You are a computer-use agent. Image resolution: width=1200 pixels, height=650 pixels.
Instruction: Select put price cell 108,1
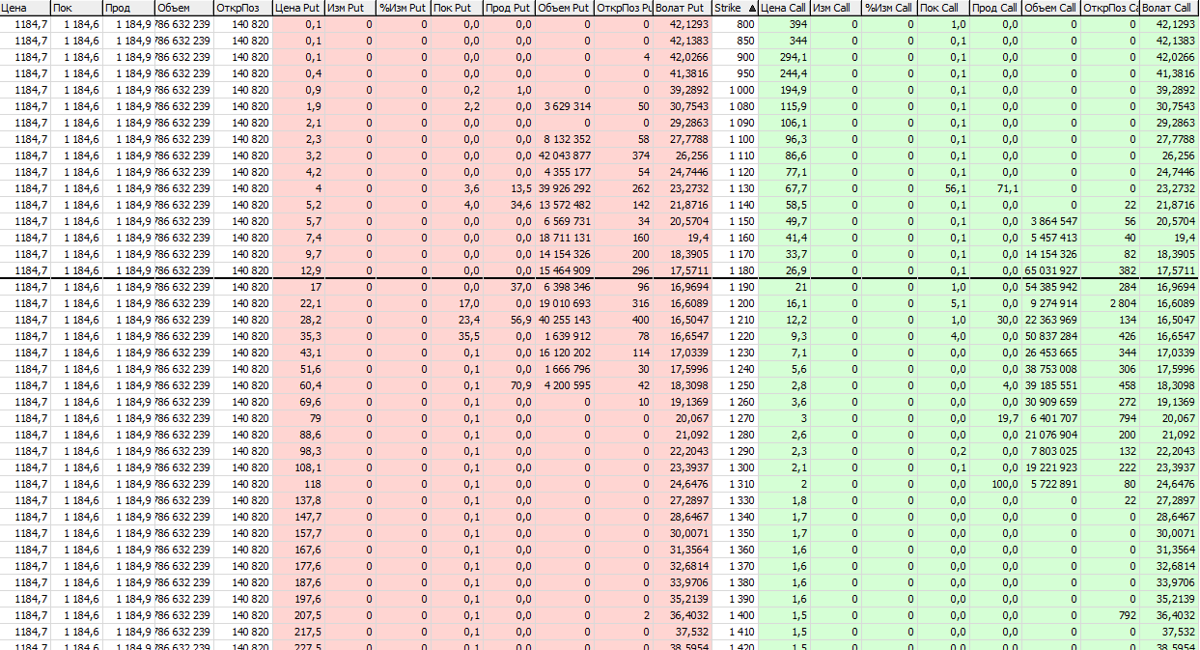coord(299,467)
